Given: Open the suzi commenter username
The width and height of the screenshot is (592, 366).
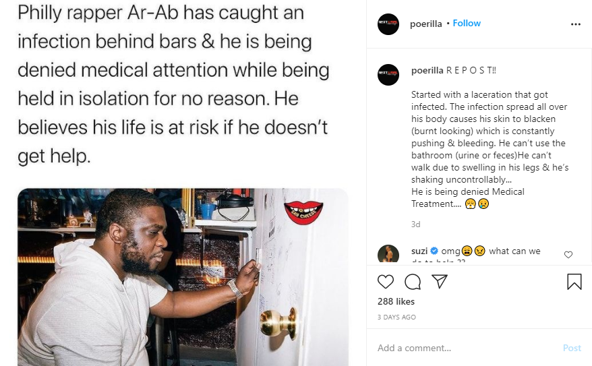Looking at the screenshot, I should click(419, 251).
